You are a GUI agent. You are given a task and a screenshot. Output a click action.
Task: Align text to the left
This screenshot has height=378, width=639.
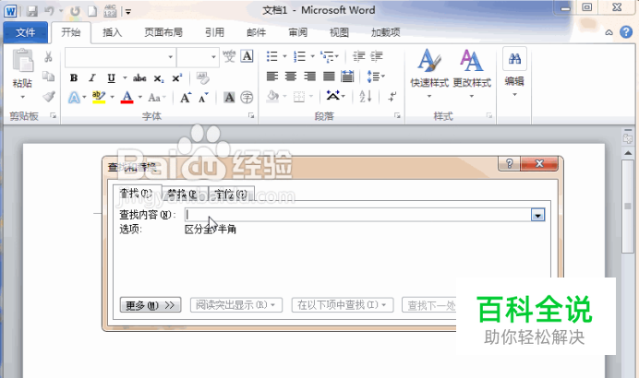(x=271, y=77)
